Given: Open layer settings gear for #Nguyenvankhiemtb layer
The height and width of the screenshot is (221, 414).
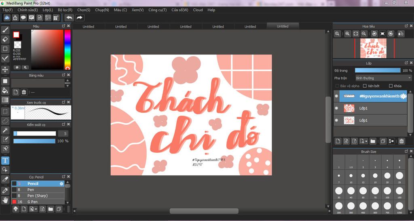Looking at the screenshot, I should coord(403,96).
